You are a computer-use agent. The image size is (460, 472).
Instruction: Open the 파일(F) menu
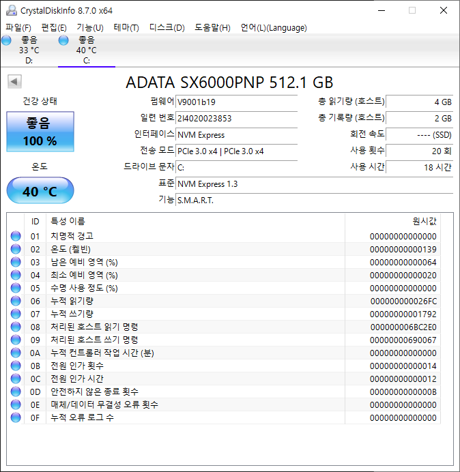[18, 28]
